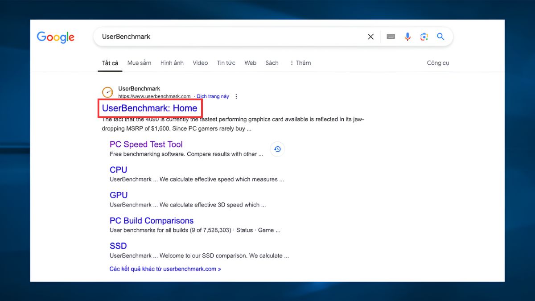Viewport: 535px width, 301px height.
Task: Open the GPU sitelink
Action: pyautogui.click(x=119, y=195)
